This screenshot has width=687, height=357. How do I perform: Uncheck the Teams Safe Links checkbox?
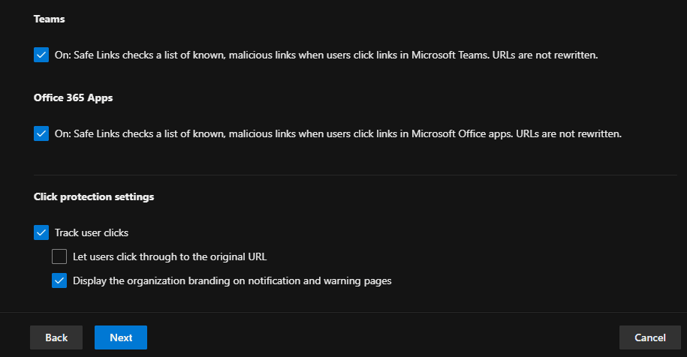click(41, 55)
